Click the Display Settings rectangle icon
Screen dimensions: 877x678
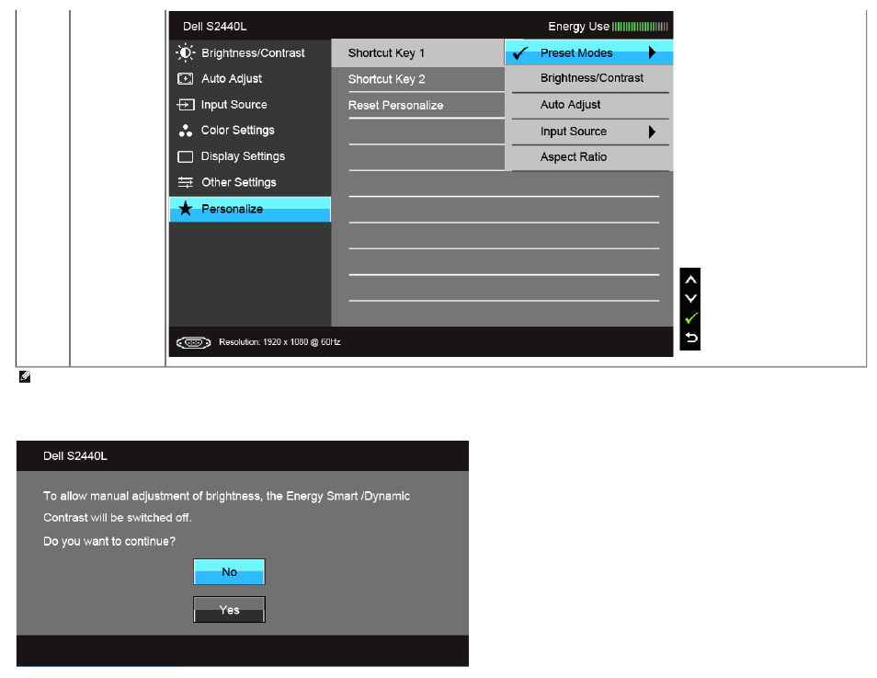[x=185, y=156]
